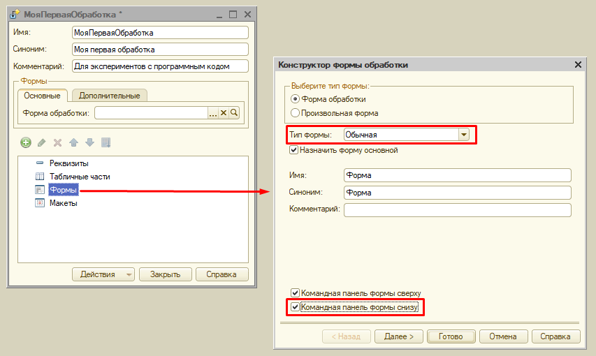
Task: Click the Move Up arrow icon
Action: tap(74, 143)
